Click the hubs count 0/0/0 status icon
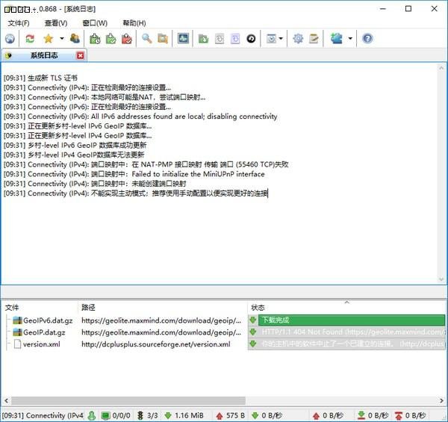Image resolution: width=448 pixels, height=422 pixels. (106, 415)
